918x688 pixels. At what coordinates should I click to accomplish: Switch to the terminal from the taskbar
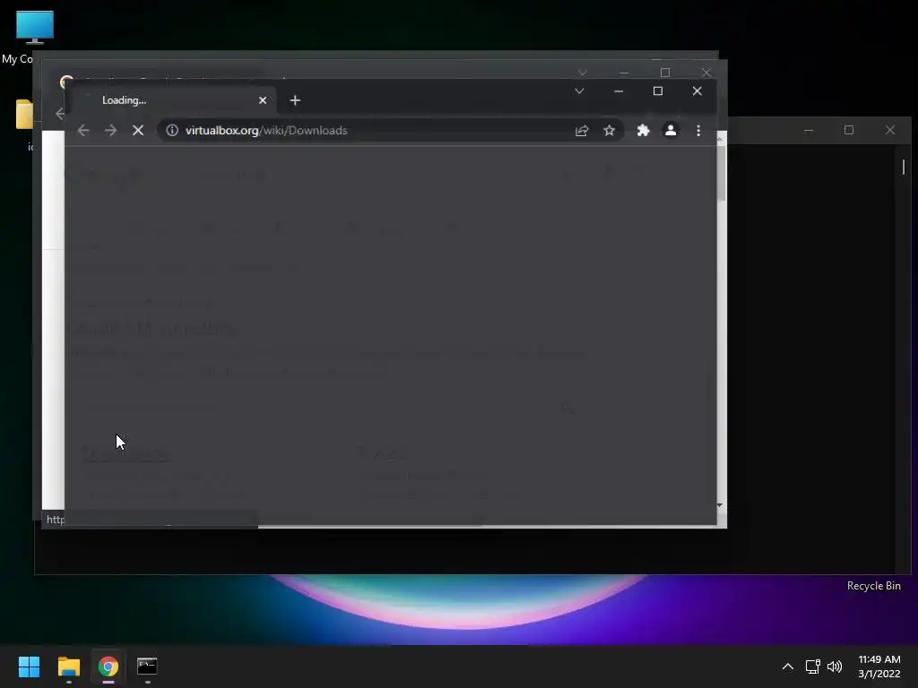(147, 666)
